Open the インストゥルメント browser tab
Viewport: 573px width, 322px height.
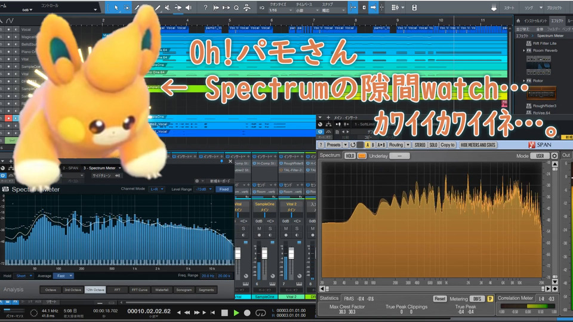point(535,21)
